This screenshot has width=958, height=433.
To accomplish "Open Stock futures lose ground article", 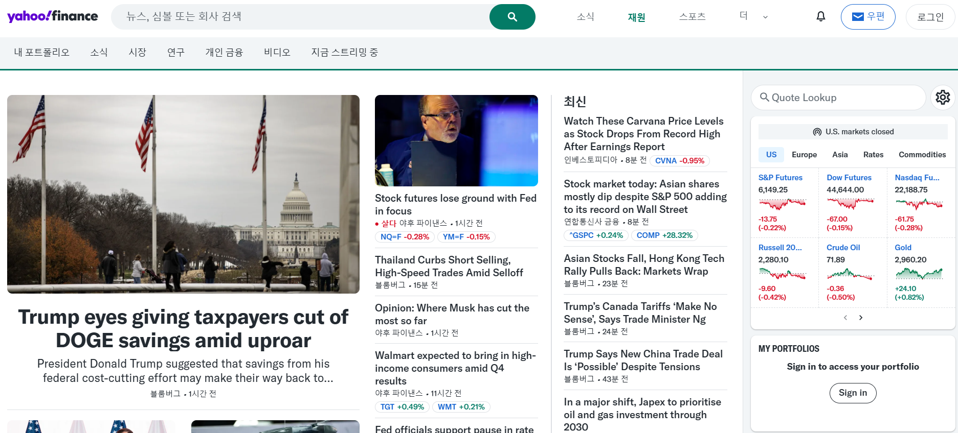I will point(456,204).
